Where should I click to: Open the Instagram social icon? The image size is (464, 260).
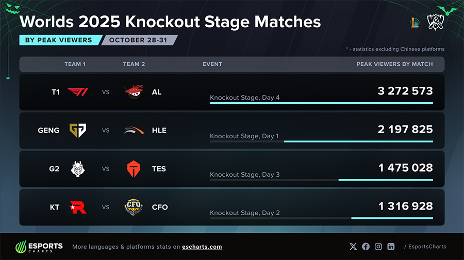[378, 247]
